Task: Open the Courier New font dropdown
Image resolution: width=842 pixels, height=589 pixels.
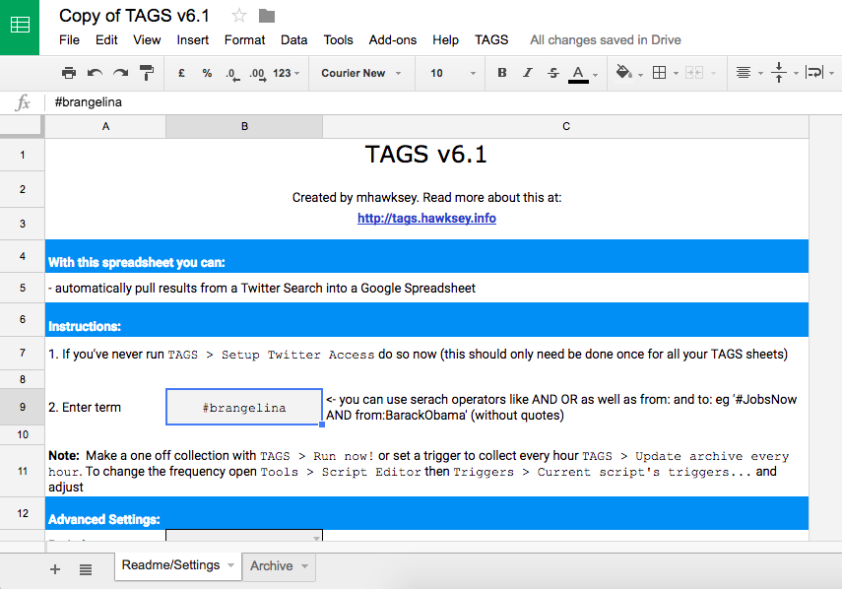Action: (x=361, y=73)
